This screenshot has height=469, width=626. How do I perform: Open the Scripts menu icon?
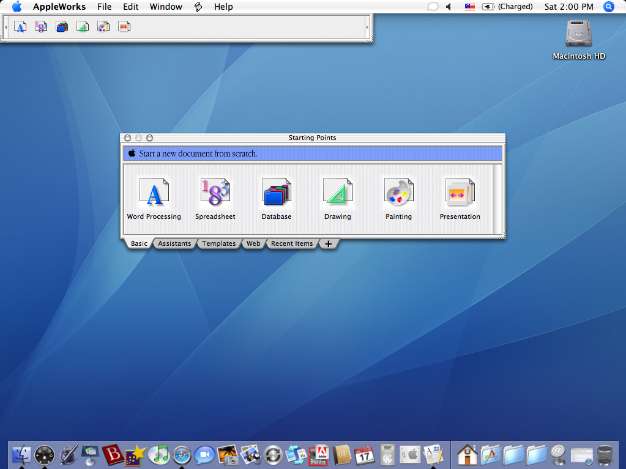[x=198, y=7]
